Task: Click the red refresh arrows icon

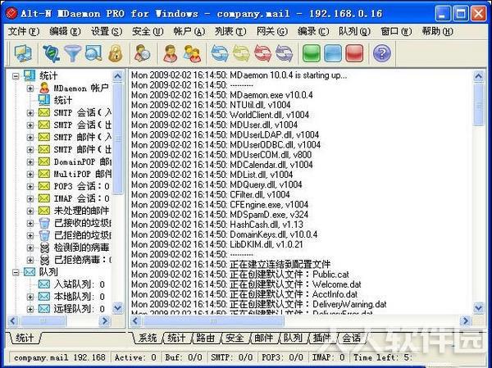Action: [262, 53]
